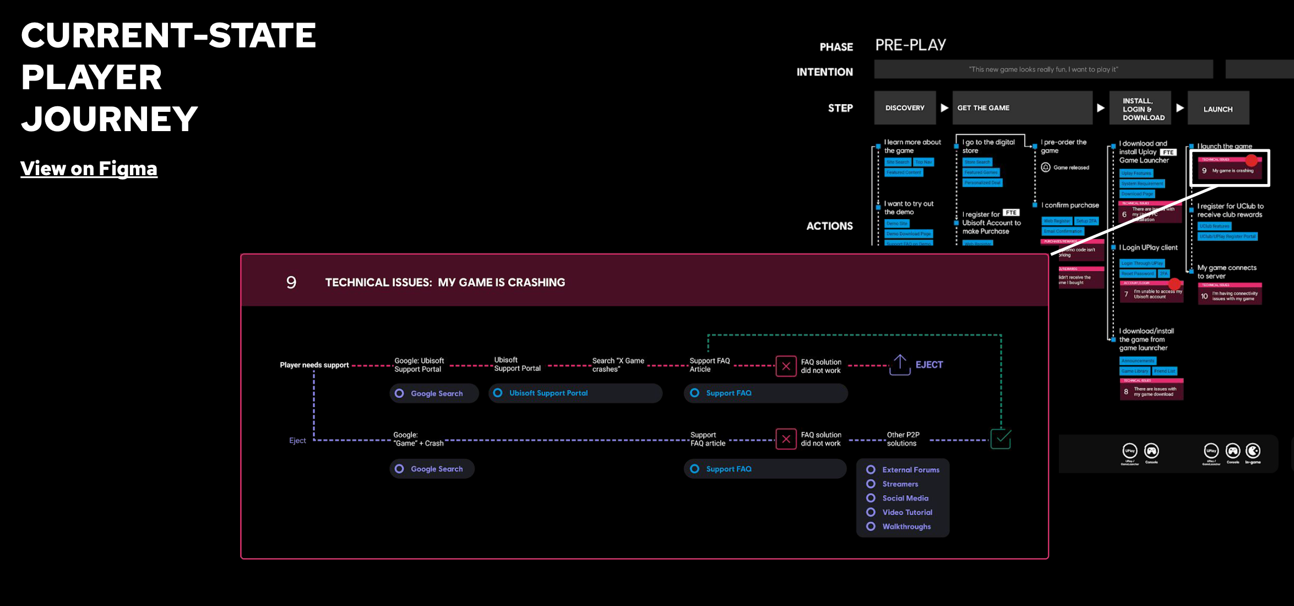Viewport: 1294px width, 606px height.
Task: Open the Launch step
Action: pos(1218,108)
